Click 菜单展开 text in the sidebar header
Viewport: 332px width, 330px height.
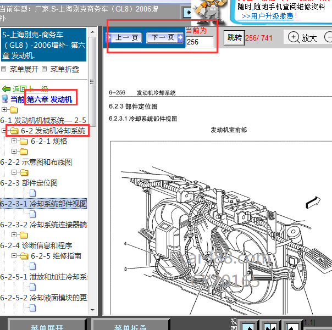click(24, 69)
